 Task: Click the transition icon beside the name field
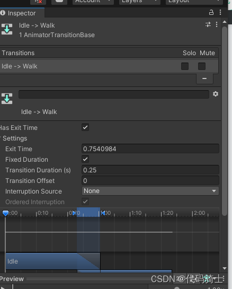click(x=7, y=99)
